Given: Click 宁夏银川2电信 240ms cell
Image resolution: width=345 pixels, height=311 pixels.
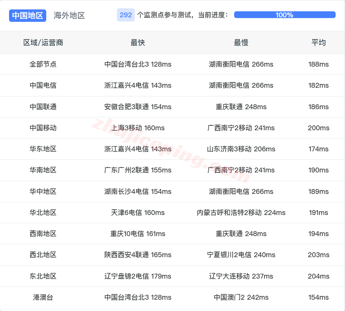Looking at the screenshot, I should click(241, 255).
